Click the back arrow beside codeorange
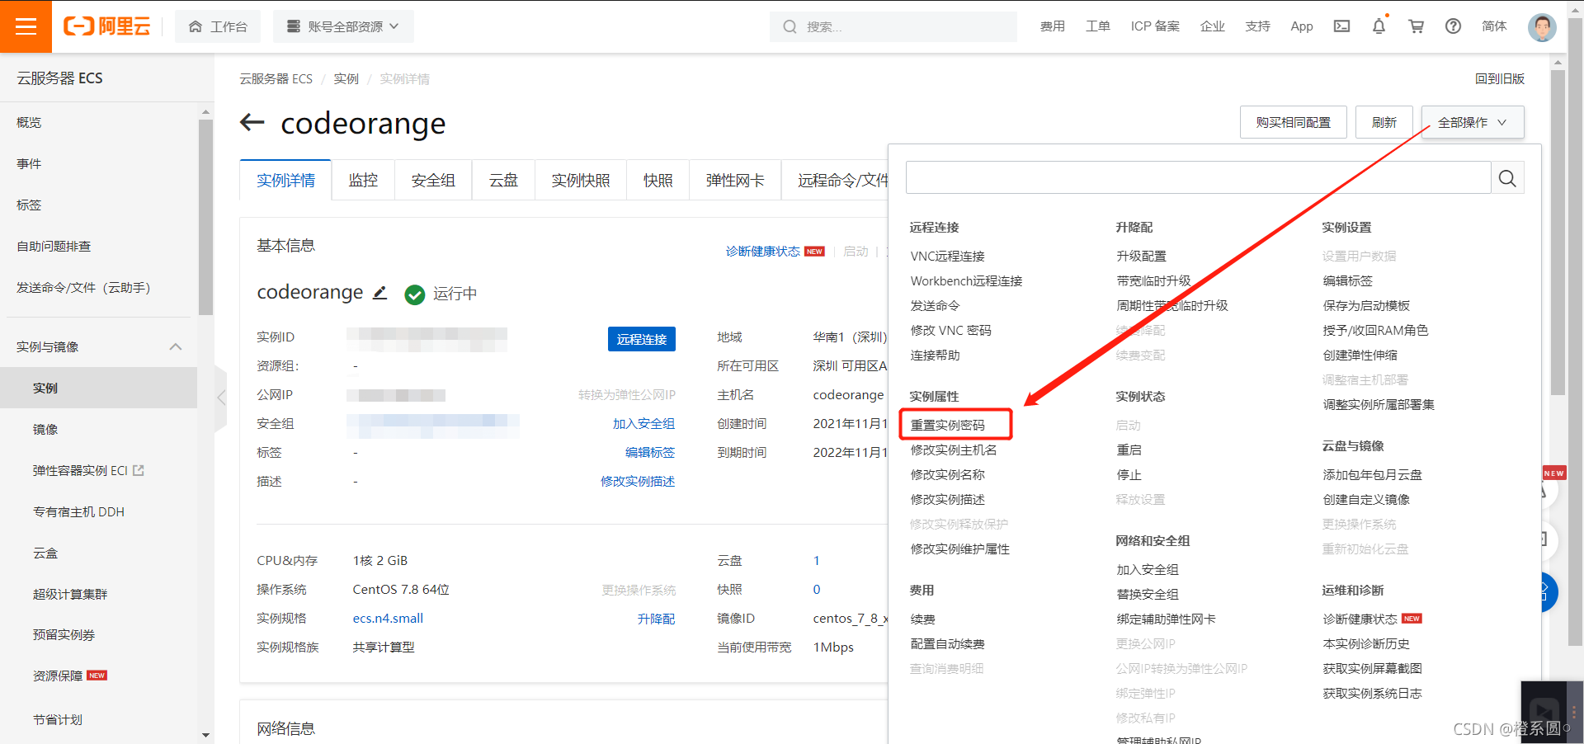1584x744 pixels. (x=252, y=123)
